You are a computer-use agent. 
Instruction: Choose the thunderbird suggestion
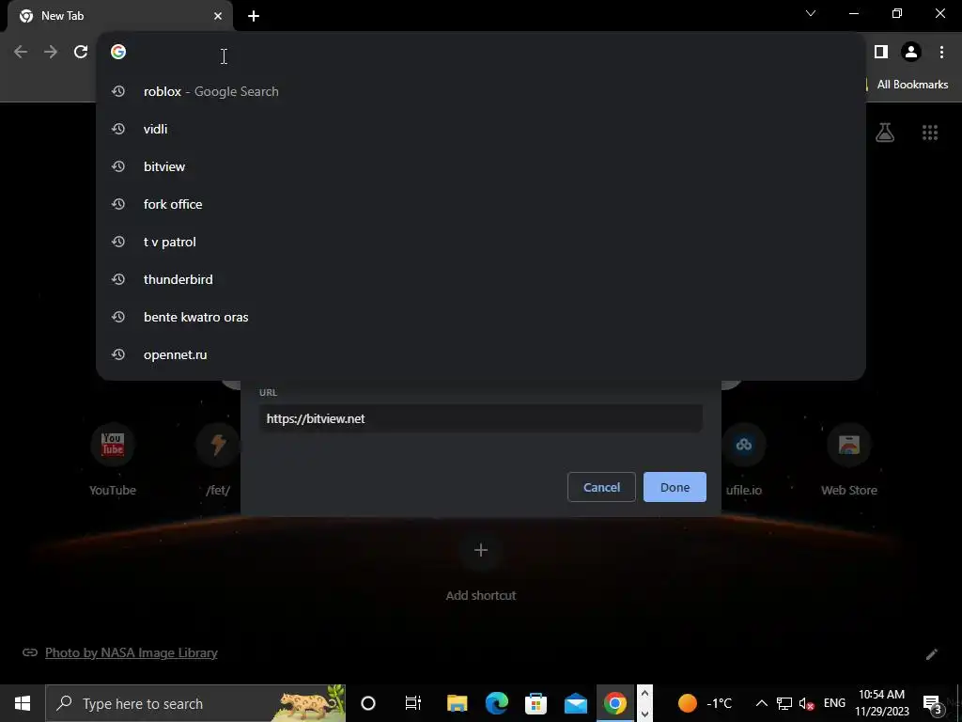point(481,279)
